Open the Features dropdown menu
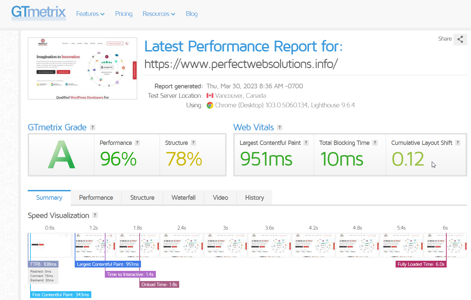Image resolution: width=471 pixels, height=300 pixels. (90, 14)
